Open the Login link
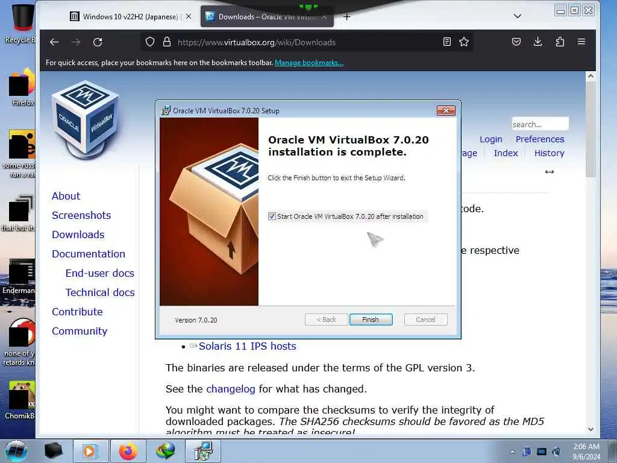The width and height of the screenshot is (617, 463). point(490,139)
